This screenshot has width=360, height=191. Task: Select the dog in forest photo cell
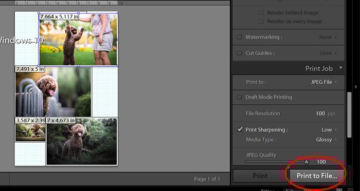[x=81, y=142]
